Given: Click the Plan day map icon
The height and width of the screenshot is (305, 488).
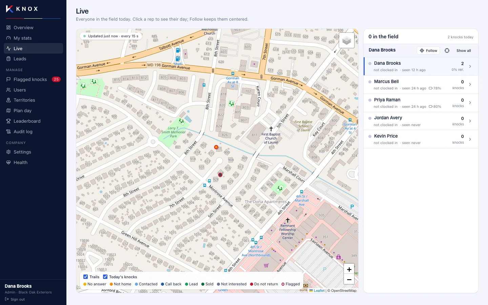Looking at the screenshot, I should 8,110.
